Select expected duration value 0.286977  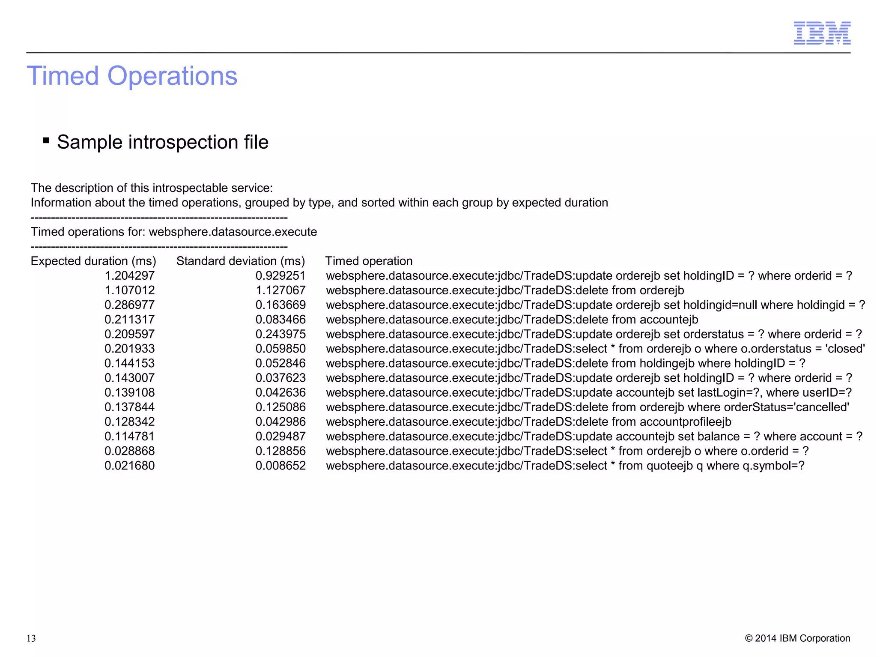130,305
